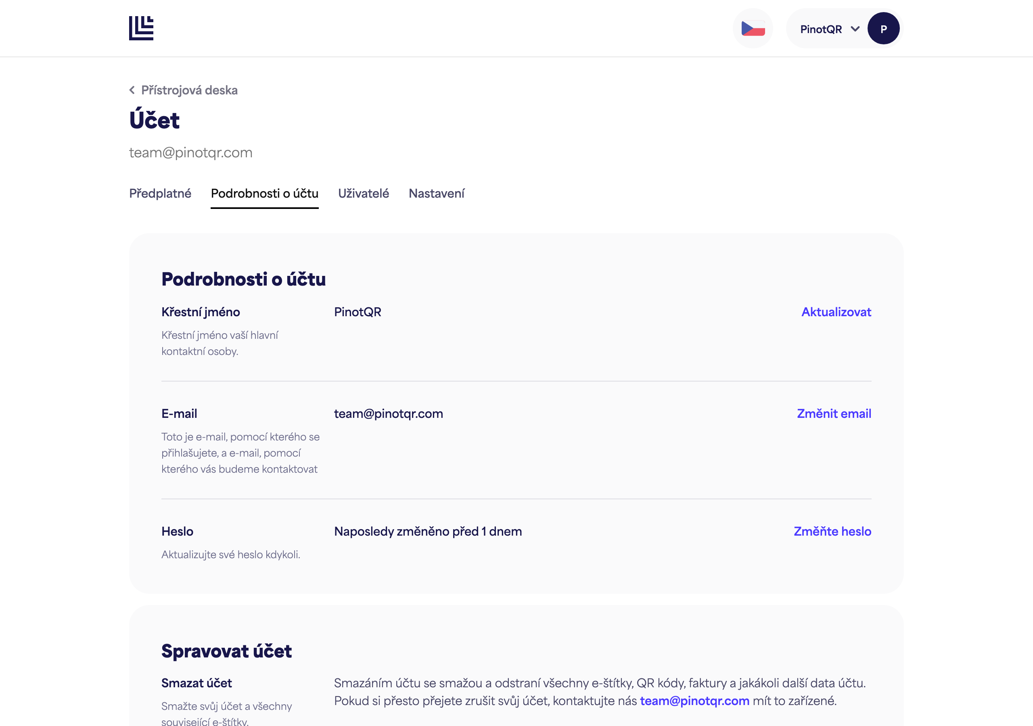
Task: Click the Spravovat účet section heading
Action: 226,651
